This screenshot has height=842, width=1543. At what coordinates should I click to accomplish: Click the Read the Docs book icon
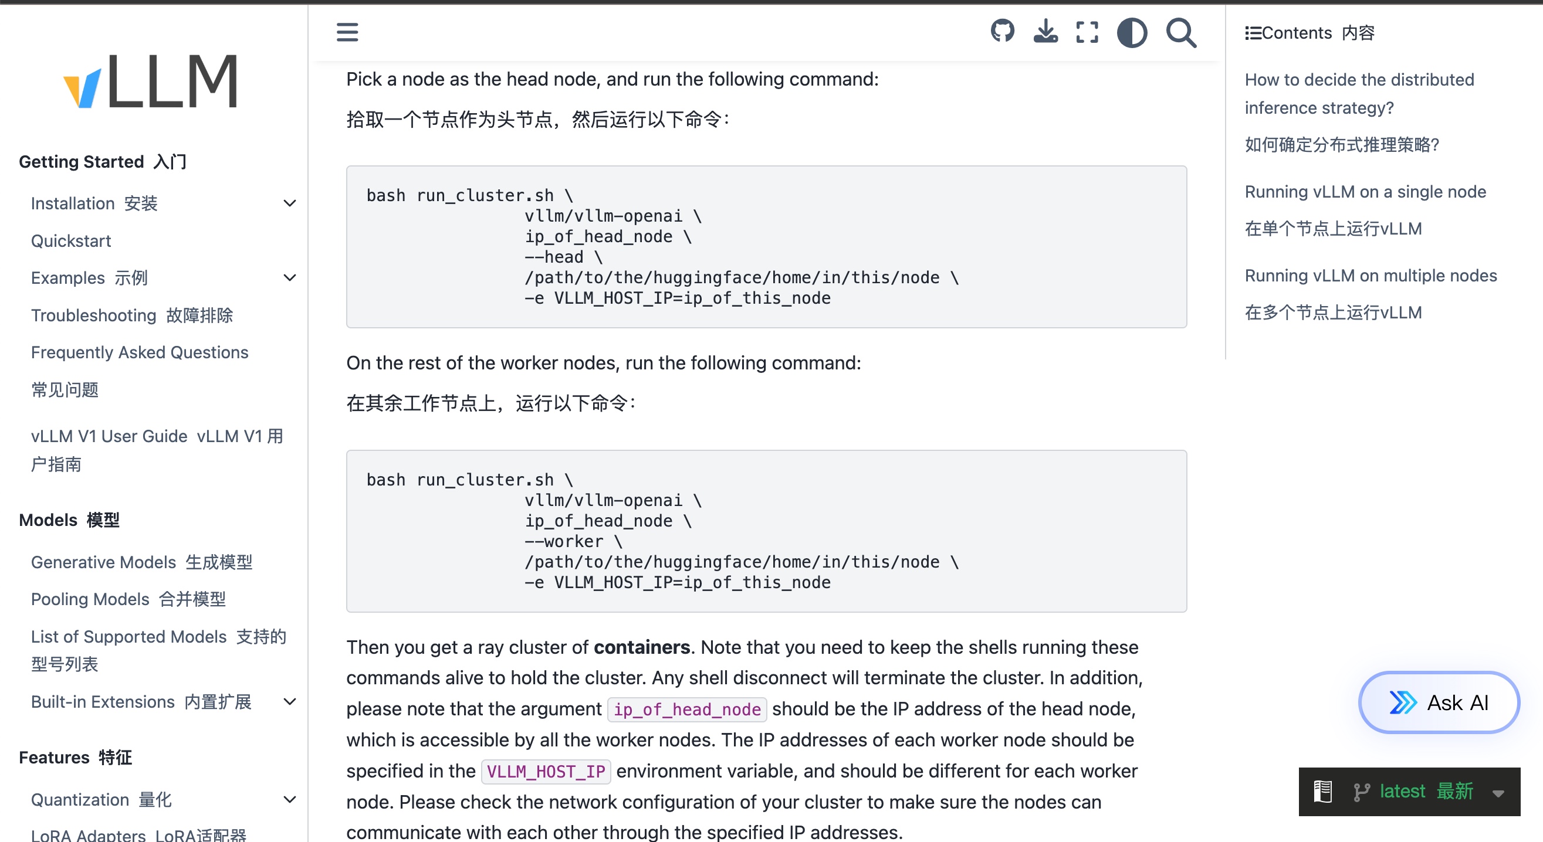pyautogui.click(x=1322, y=790)
